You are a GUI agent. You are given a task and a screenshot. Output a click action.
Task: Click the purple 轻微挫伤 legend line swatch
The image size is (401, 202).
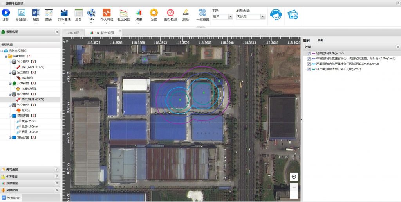coord(313,53)
